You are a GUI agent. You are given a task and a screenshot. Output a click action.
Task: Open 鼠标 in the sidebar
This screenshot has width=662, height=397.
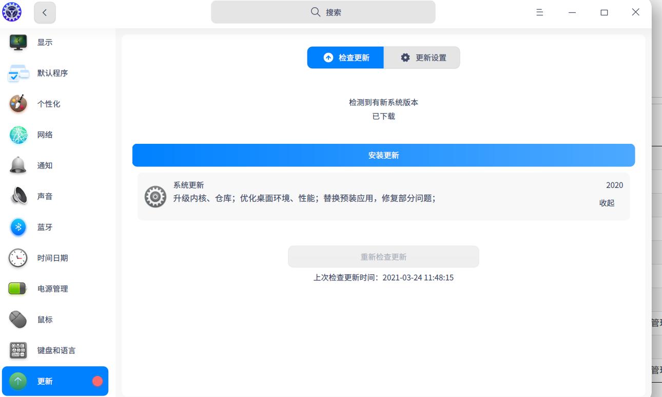click(55, 319)
